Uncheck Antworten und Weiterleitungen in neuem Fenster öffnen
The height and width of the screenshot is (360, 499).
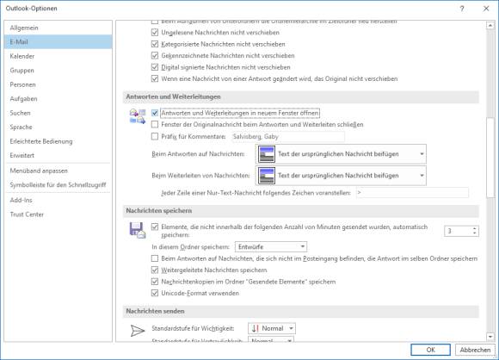click(155, 113)
